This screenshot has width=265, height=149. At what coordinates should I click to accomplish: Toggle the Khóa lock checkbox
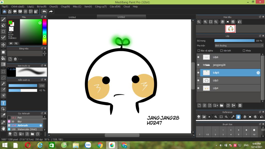coord(244,51)
